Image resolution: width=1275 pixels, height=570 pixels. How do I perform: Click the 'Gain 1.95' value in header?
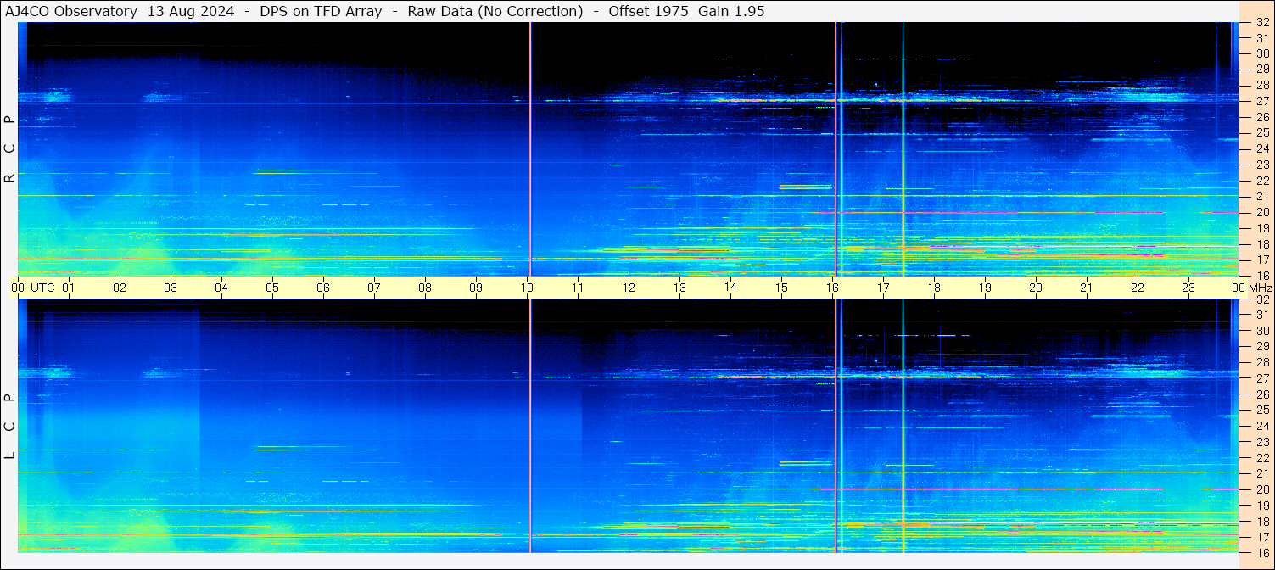pyautogui.click(x=733, y=11)
